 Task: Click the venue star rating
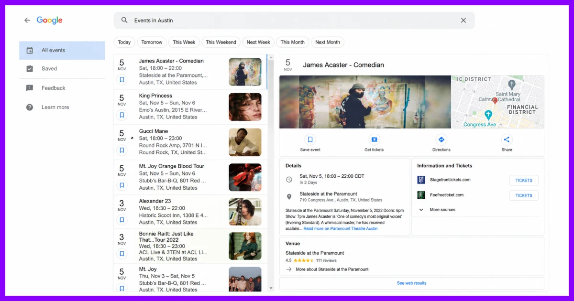[x=303, y=260]
